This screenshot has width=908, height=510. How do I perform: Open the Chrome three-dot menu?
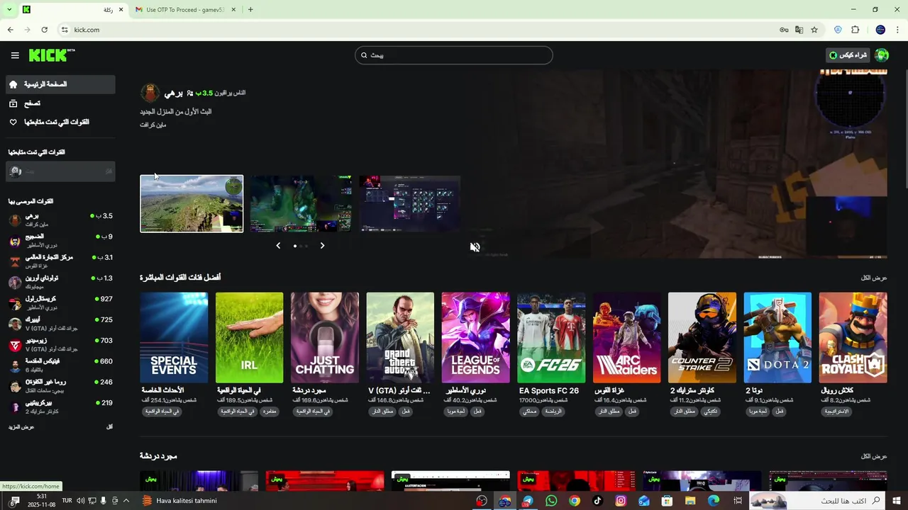pos(898,30)
